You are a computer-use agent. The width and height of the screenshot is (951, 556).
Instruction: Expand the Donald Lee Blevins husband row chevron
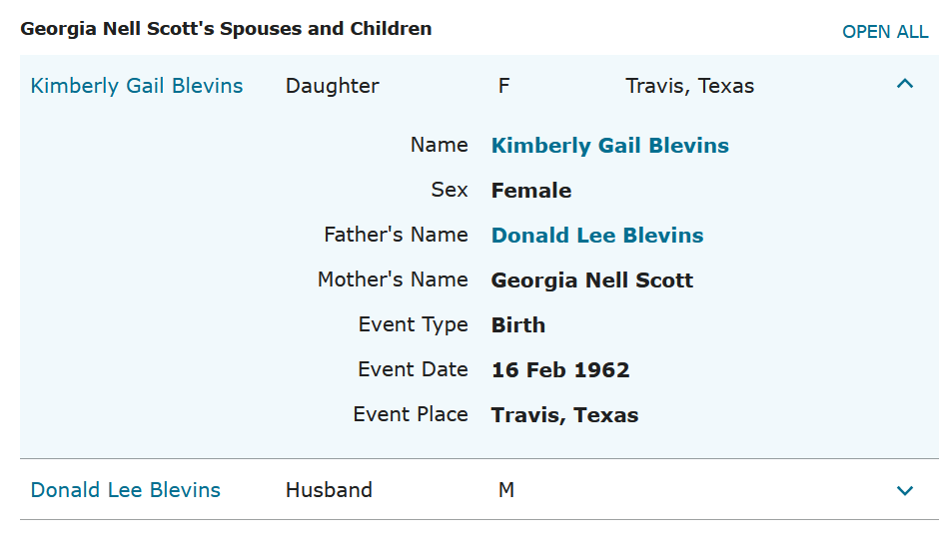905,490
